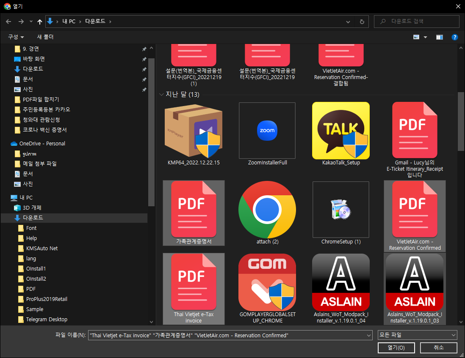This screenshot has width=465, height=358.
Task: Expand the address bar history dropdown
Action: click(348, 22)
